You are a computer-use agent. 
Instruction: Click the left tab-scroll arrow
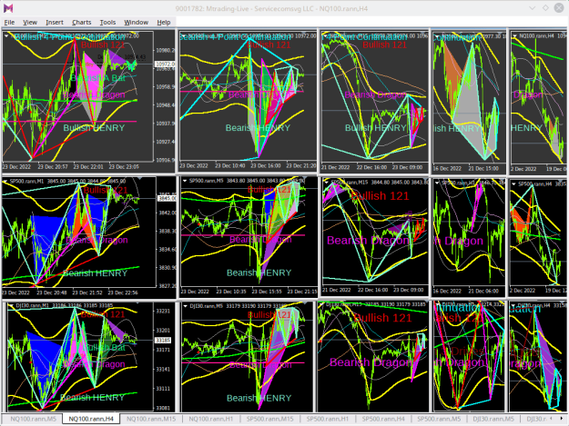click(x=552, y=419)
